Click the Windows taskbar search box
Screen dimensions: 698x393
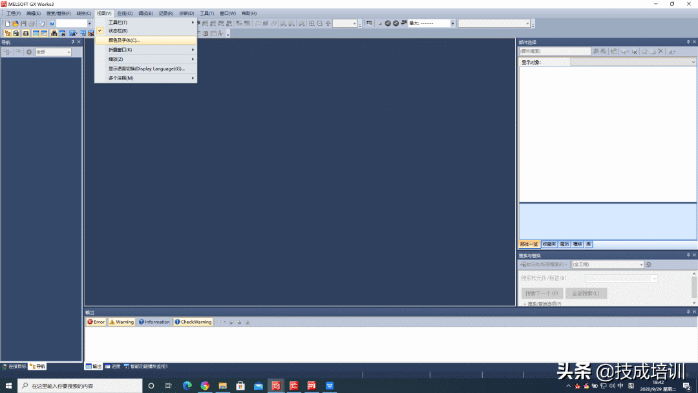pos(80,385)
